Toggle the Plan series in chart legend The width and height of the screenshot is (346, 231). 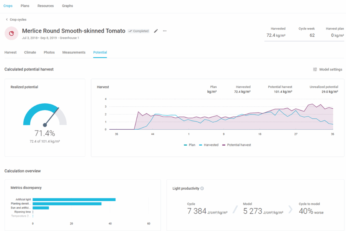pyautogui.click(x=190, y=145)
